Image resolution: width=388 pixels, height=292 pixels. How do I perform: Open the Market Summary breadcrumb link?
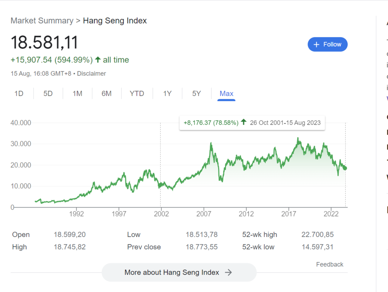(42, 21)
